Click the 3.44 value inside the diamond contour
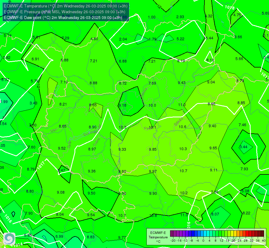The image size is (269, 248). coord(243,147)
